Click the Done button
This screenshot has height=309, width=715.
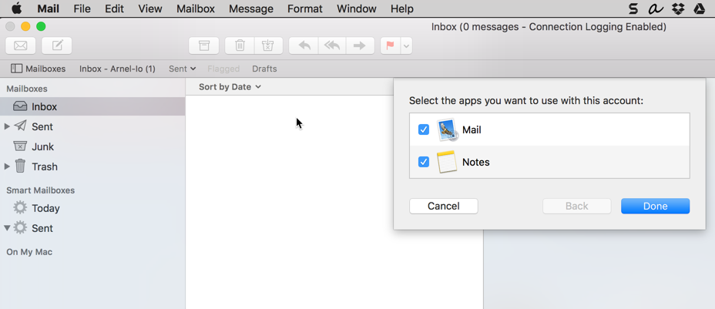[x=655, y=206]
